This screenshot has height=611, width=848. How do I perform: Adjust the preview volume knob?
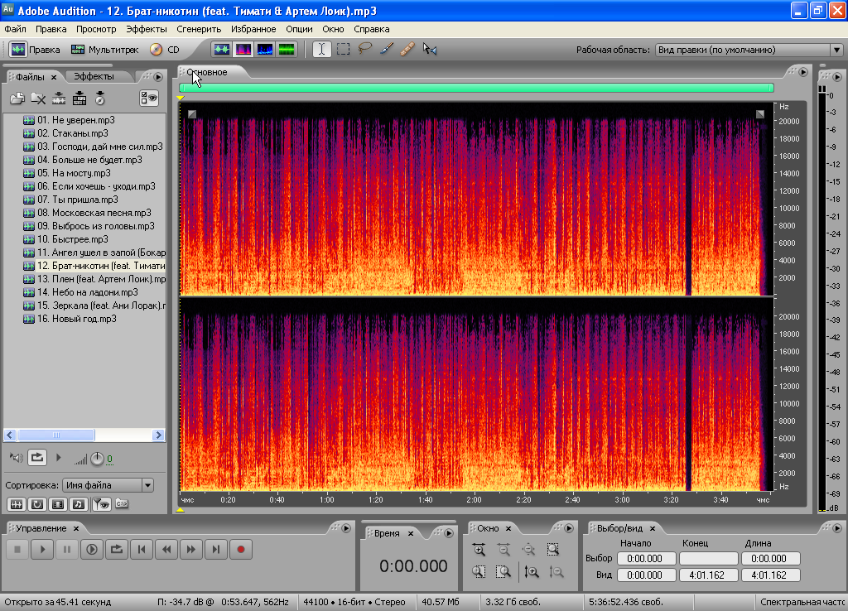[x=97, y=458]
